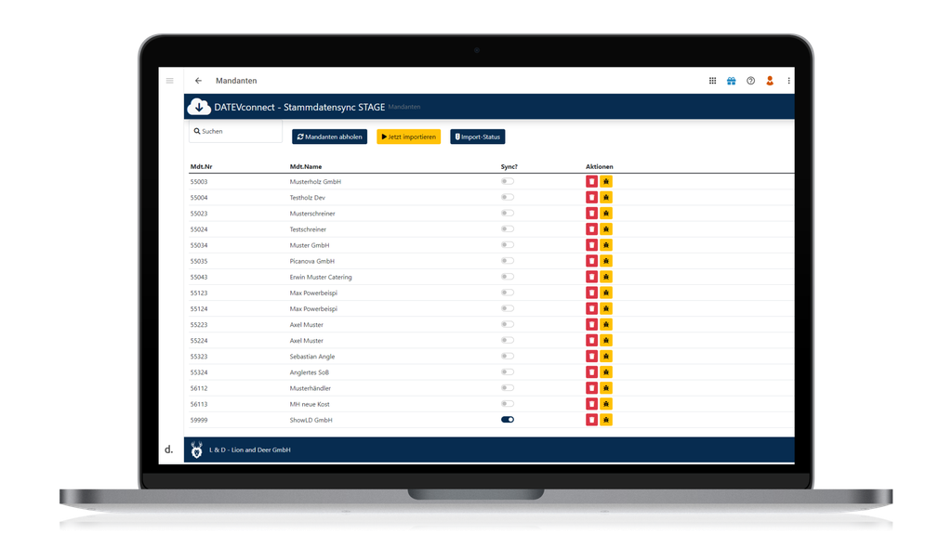952x547 pixels.
Task: Click client number 56112 in the table
Action: (x=199, y=388)
